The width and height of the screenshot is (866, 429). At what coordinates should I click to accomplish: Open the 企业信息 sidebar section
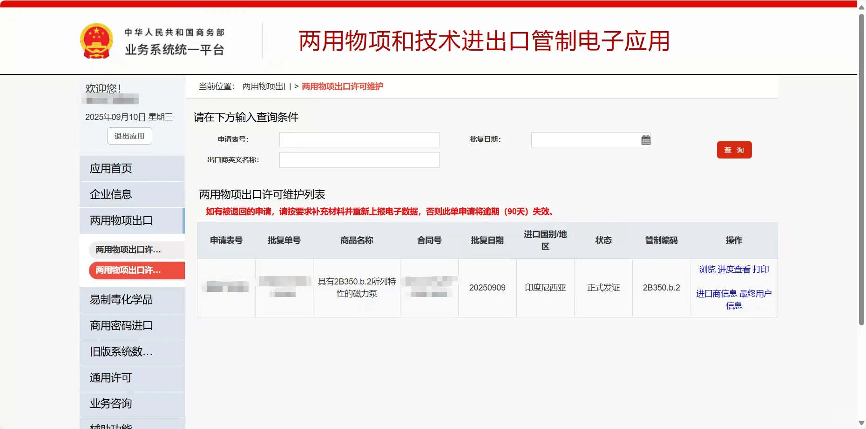pyautogui.click(x=111, y=194)
